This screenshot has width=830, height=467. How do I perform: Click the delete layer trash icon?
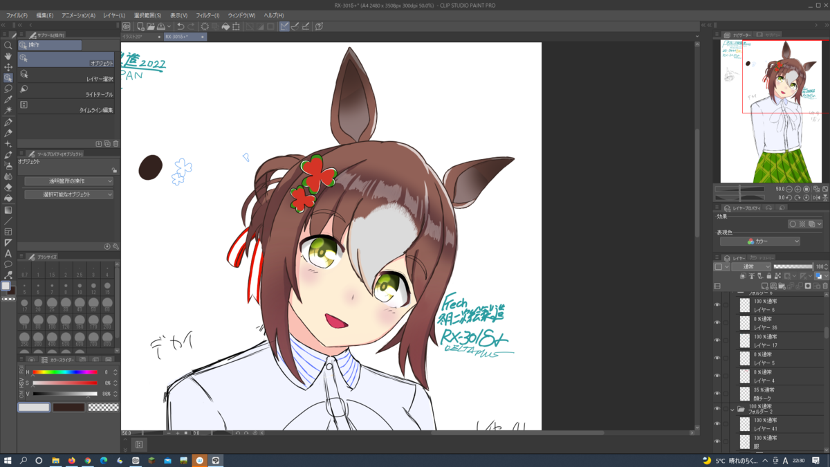click(825, 286)
